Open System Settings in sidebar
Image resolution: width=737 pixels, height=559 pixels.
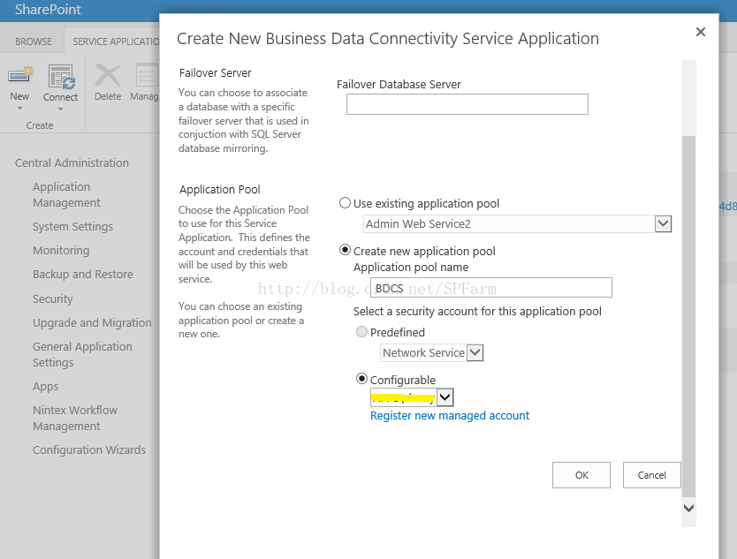(72, 226)
